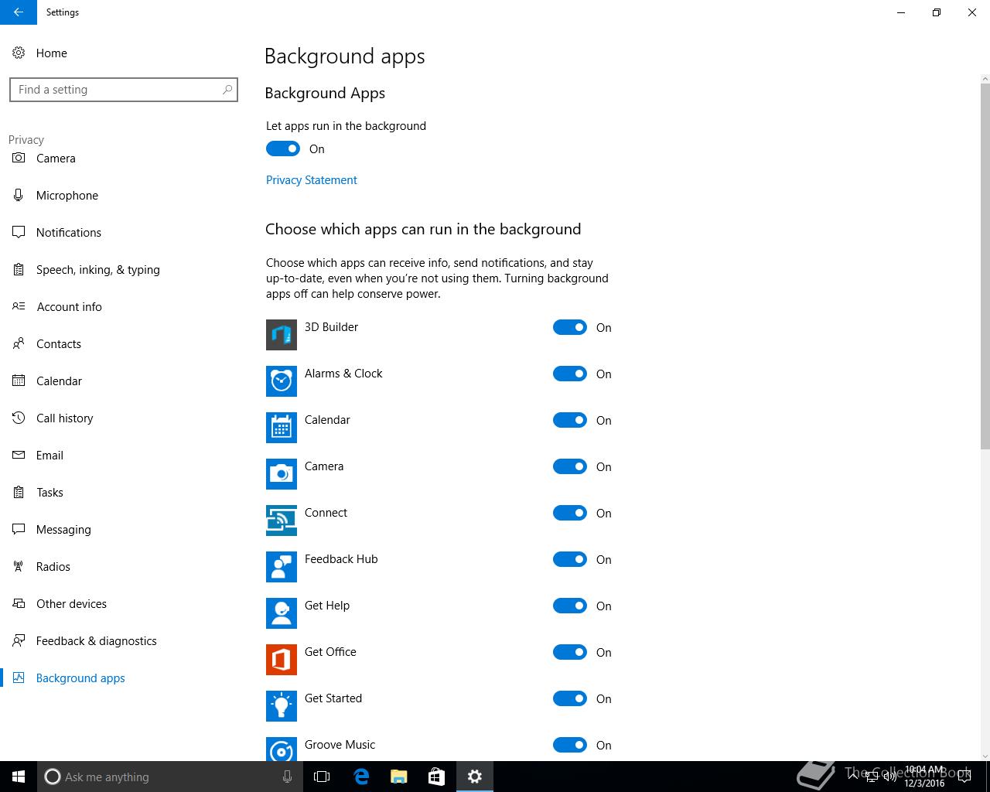Viewport: 990px width, 792px height.
Task: Click the Settings gear on taskbar
Action: pyautogui.click(x=475, y=777)
